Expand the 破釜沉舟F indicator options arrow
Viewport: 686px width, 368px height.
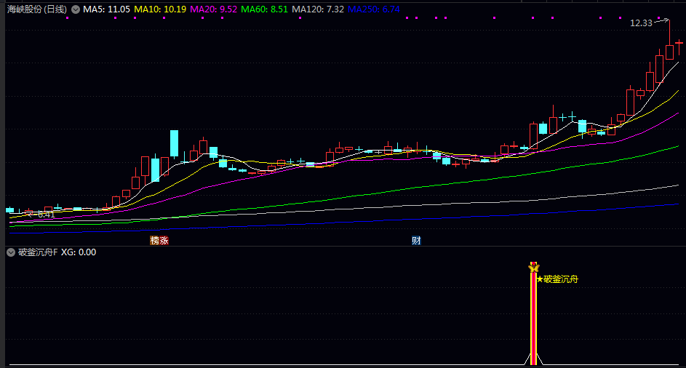click(x=11, y=252)
